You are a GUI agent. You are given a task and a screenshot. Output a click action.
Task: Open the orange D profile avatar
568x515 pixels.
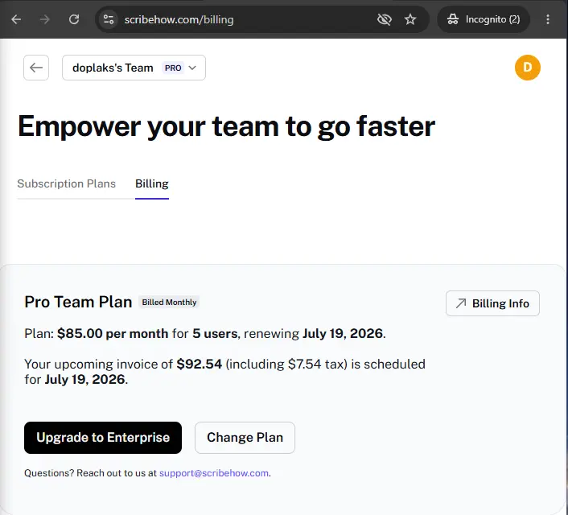click(528, 68)
